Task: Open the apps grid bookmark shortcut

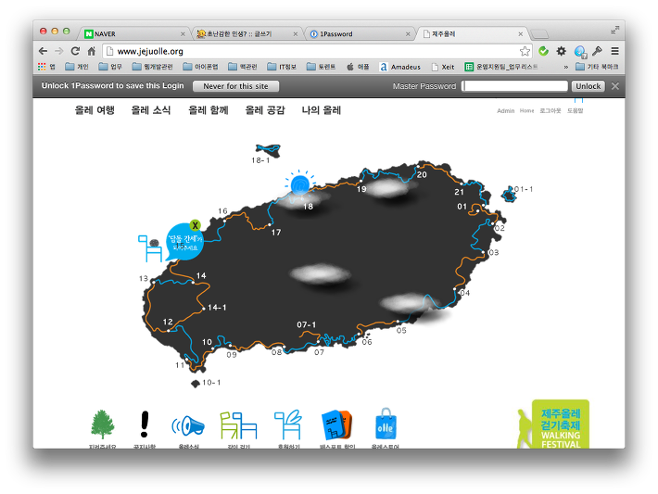Action: [45, 67]
